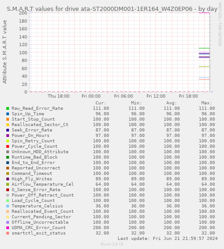Click the Avg: column header
The image size is (224, 249).
(x=171, y=103)
